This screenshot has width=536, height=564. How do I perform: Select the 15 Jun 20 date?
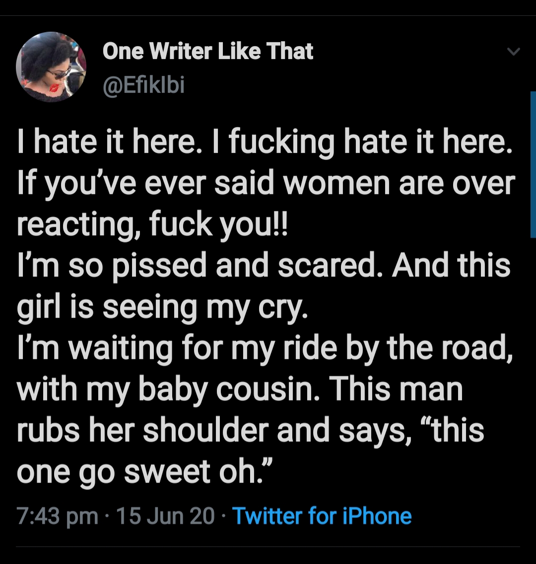pos(165,516)
